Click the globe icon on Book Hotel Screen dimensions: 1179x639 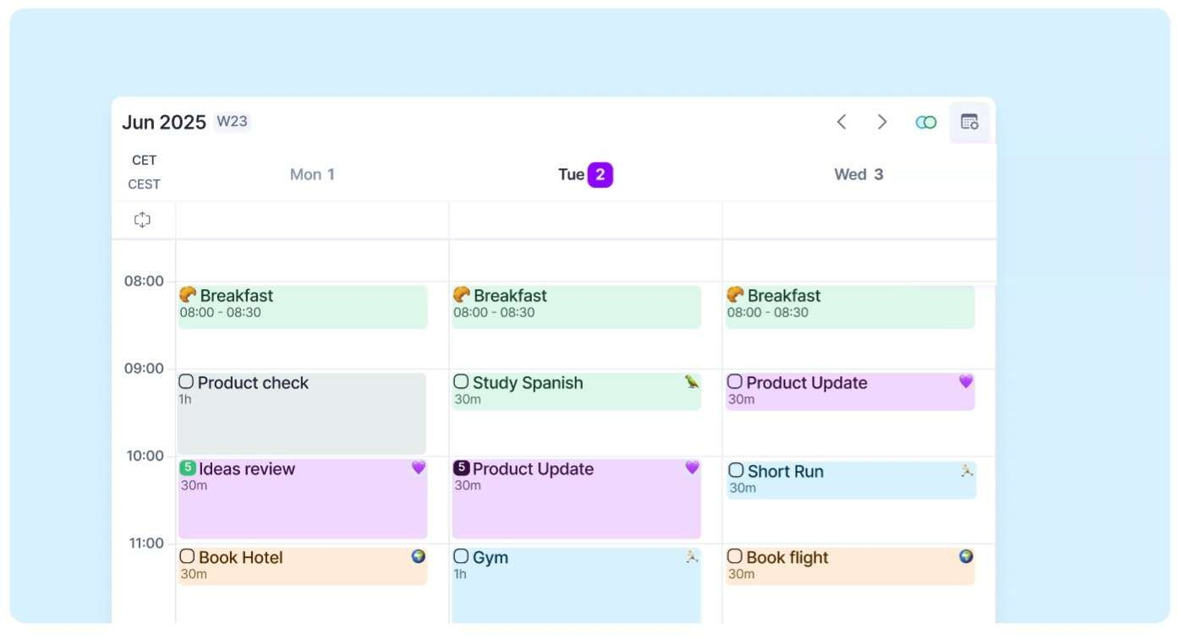click(x=419, y=556)
